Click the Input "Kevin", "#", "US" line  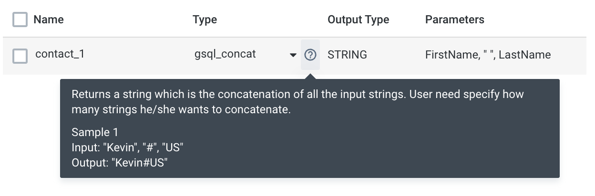[x=127, y=147]
